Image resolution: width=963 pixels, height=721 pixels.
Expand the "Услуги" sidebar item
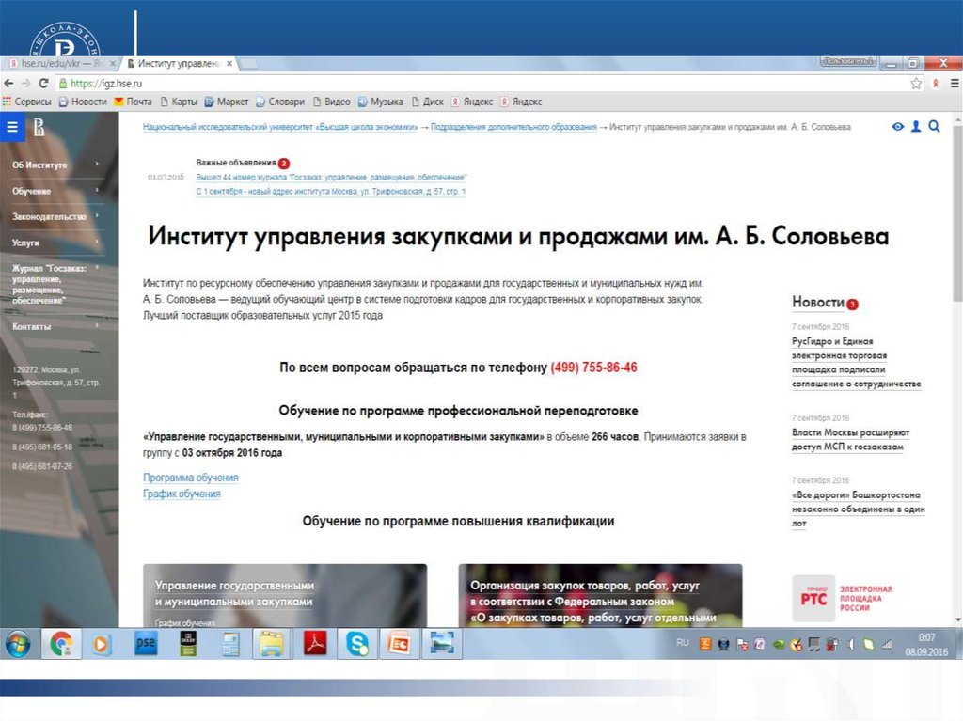56,242
